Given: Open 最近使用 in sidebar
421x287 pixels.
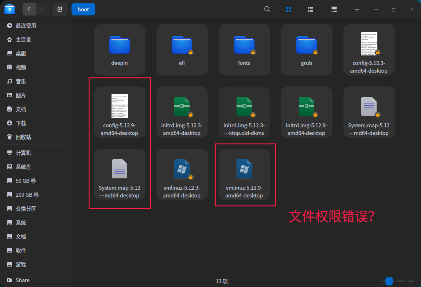Looking at the screenshot, I should 35,26.
